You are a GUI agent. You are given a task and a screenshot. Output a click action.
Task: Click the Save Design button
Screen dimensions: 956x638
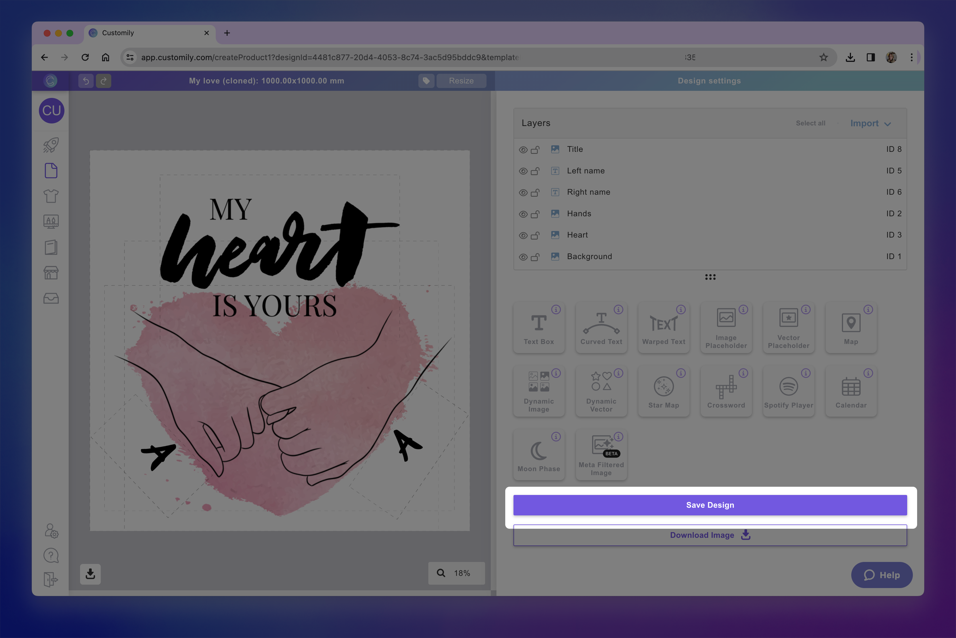pos(710,505)
